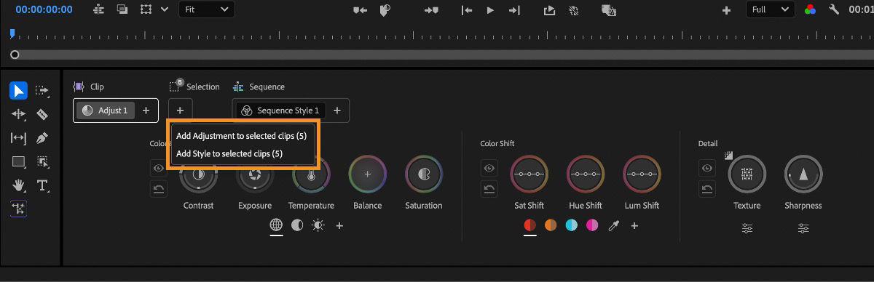
Task: Reset the Color section adjustments
Action: (x=158, y=190)
